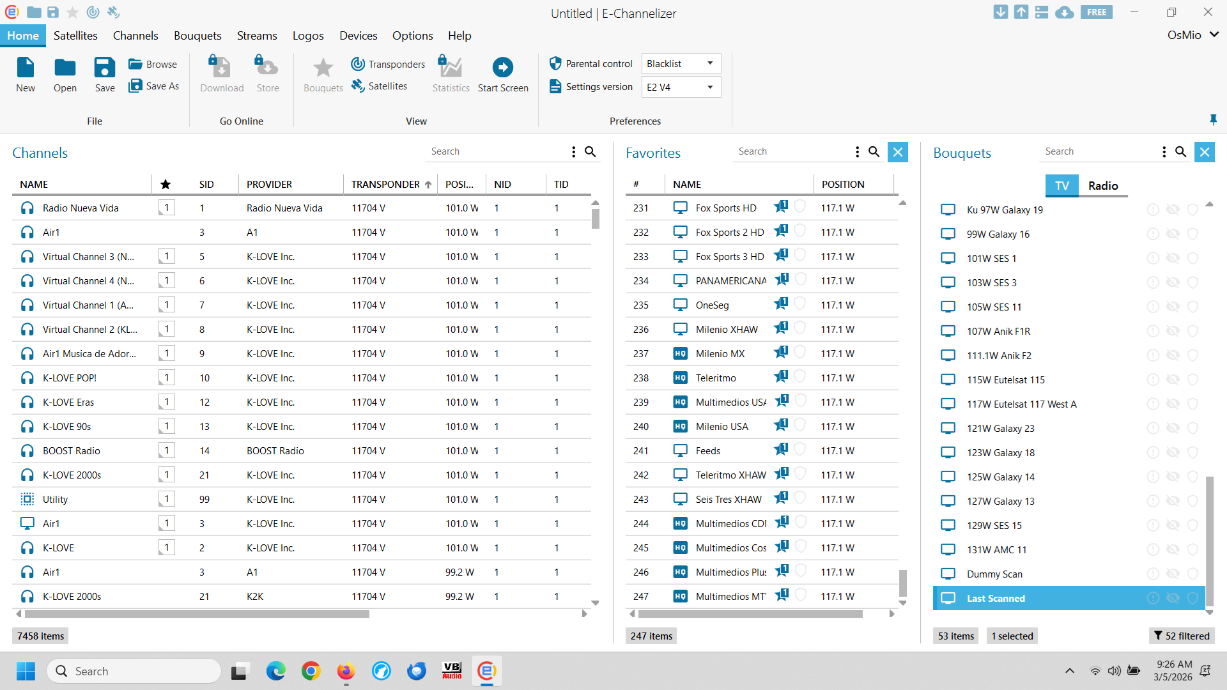Toggle parental lock shield on 99W Galaxy 16
This screenshot has height=690, width=1227.
pos(1192,234)
